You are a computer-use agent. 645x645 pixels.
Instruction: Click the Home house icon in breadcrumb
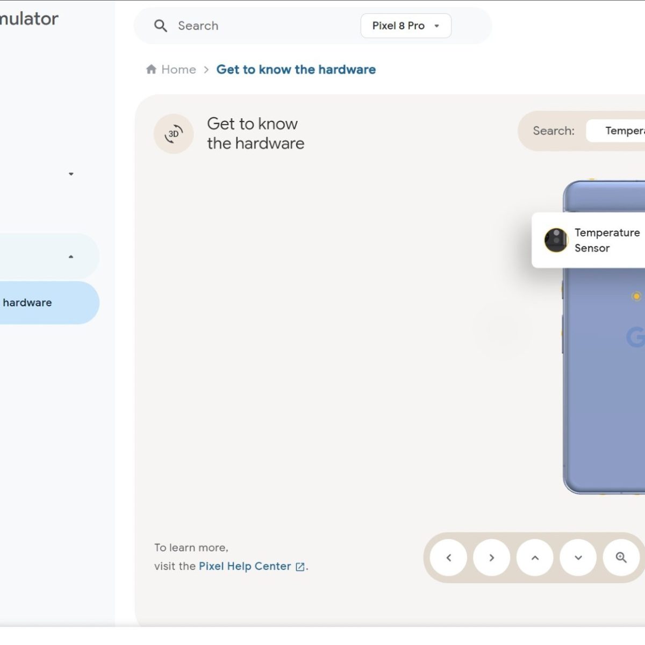tap(151, 69)
